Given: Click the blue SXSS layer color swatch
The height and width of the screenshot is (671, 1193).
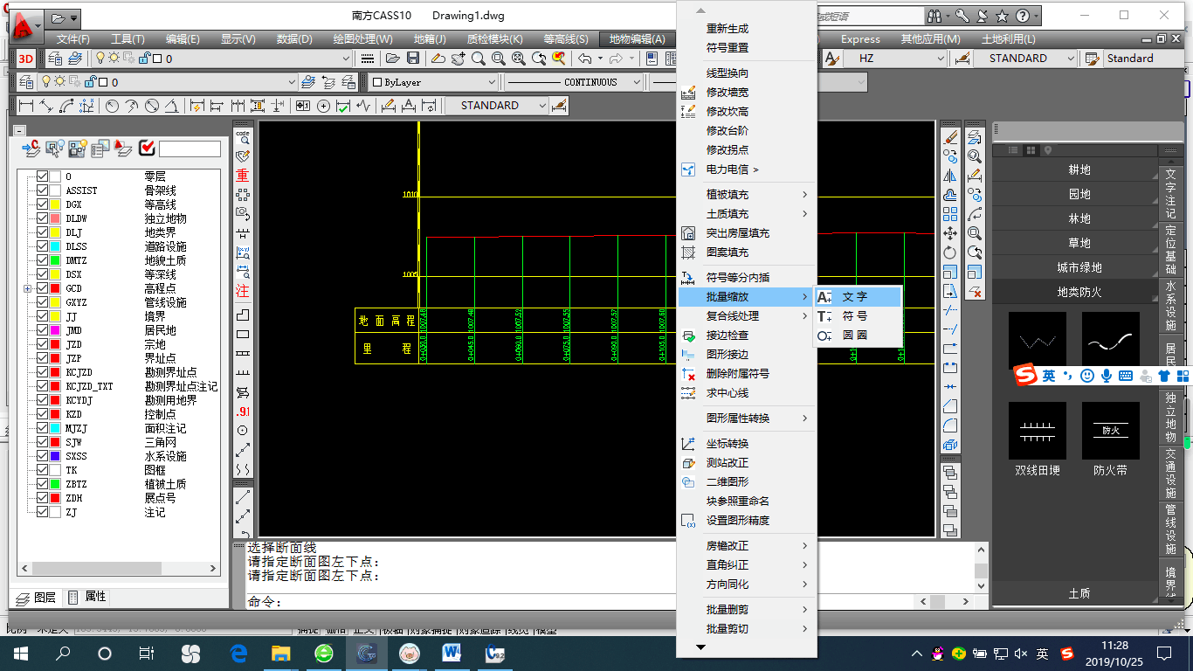Looking at the screenshot, I should pyautogui.click(x=55, y=456).
